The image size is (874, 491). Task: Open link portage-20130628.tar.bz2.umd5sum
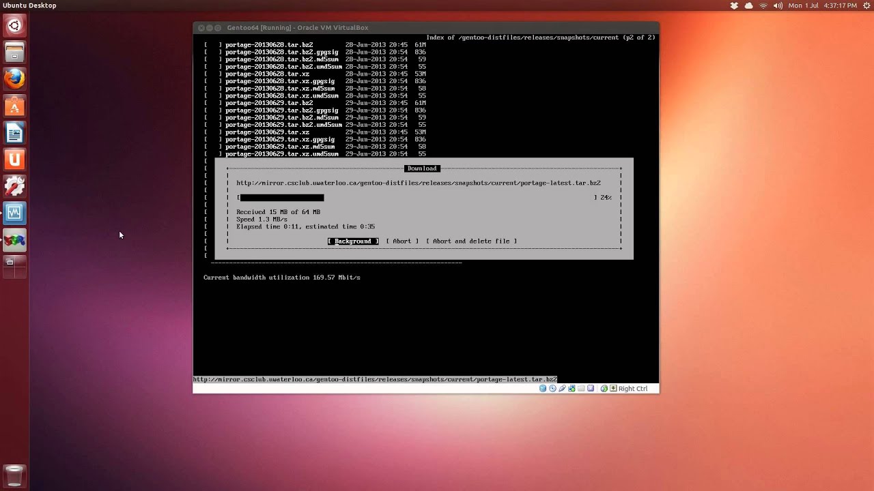pos(283,67)
